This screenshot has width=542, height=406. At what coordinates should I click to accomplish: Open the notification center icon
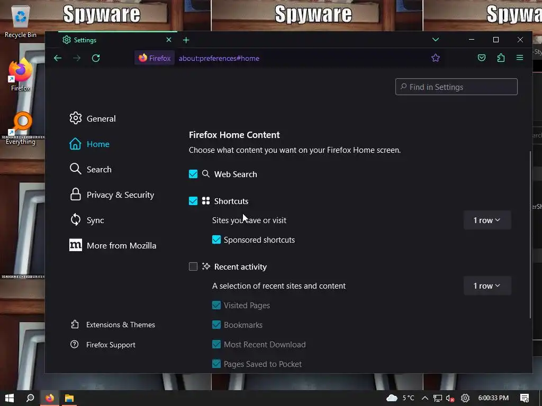pyautogui.click(x=525, y=398)
